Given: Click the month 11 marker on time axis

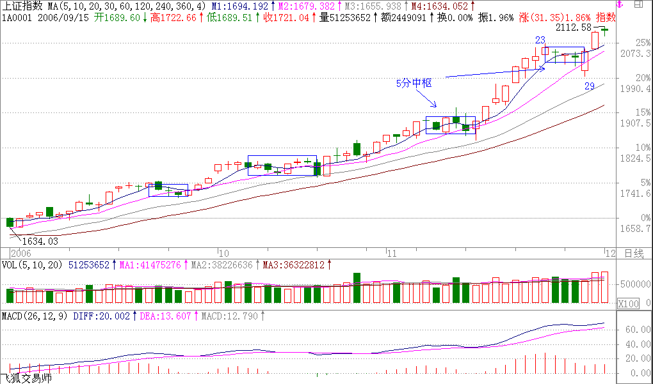Looking at the screenshot, I should coord(392,253).
